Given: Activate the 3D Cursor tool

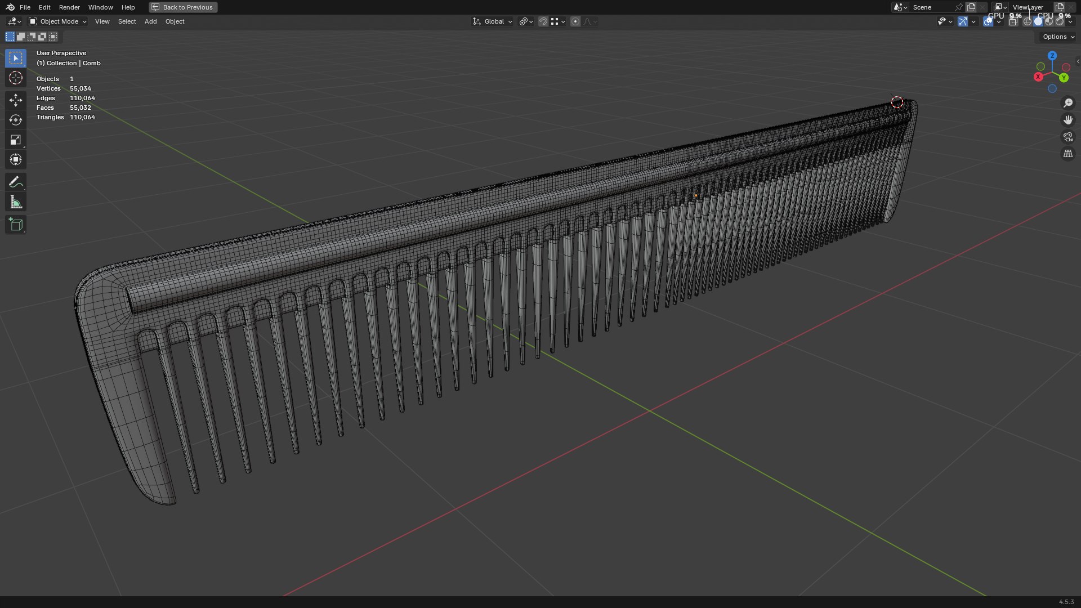Looking at the screenshot, I should 16,78.
